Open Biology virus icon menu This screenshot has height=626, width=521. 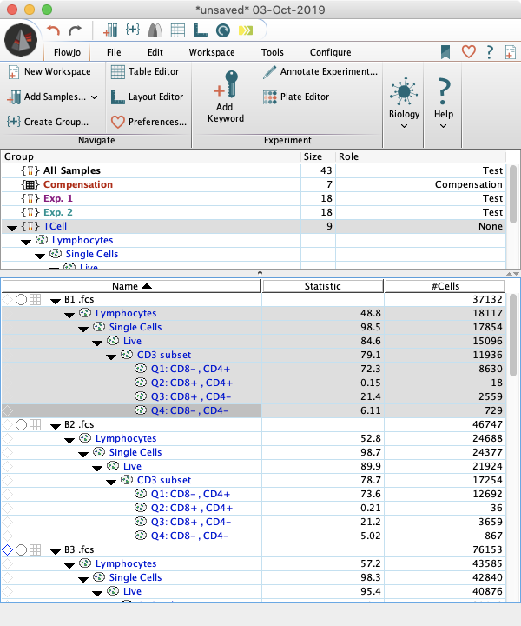[404, 91]
